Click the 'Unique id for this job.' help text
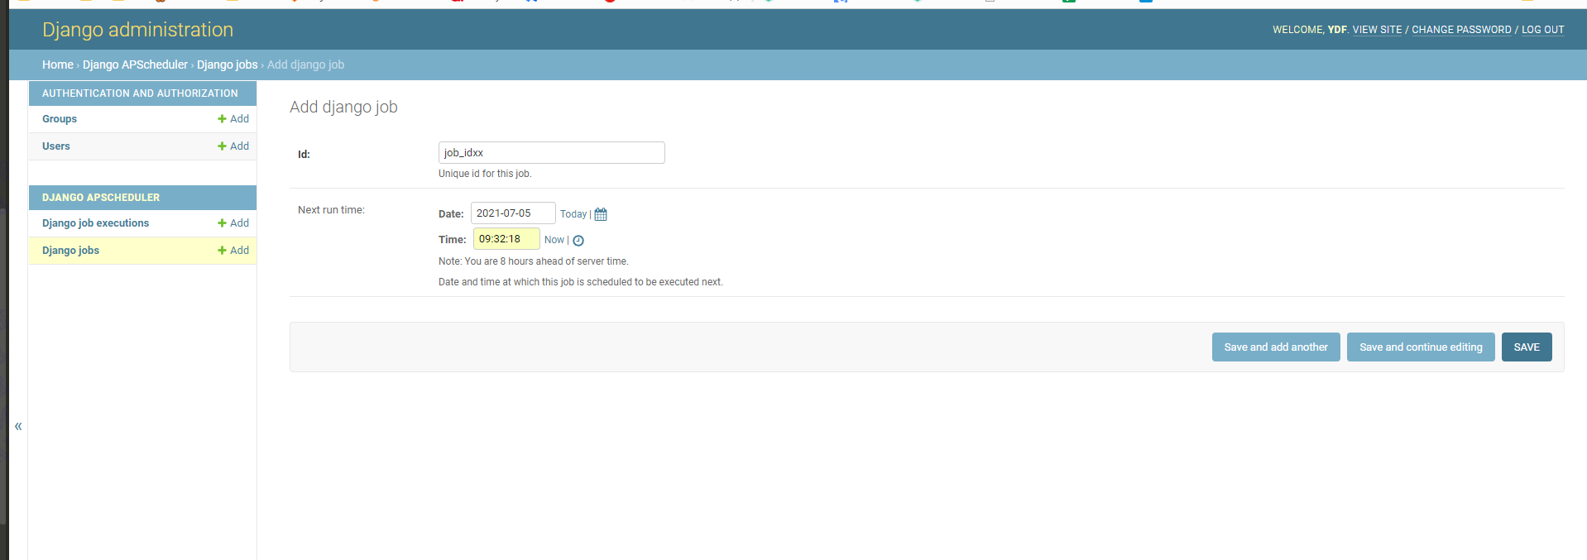The width and height of the screenshot is (1587, 560). (485, 174)
